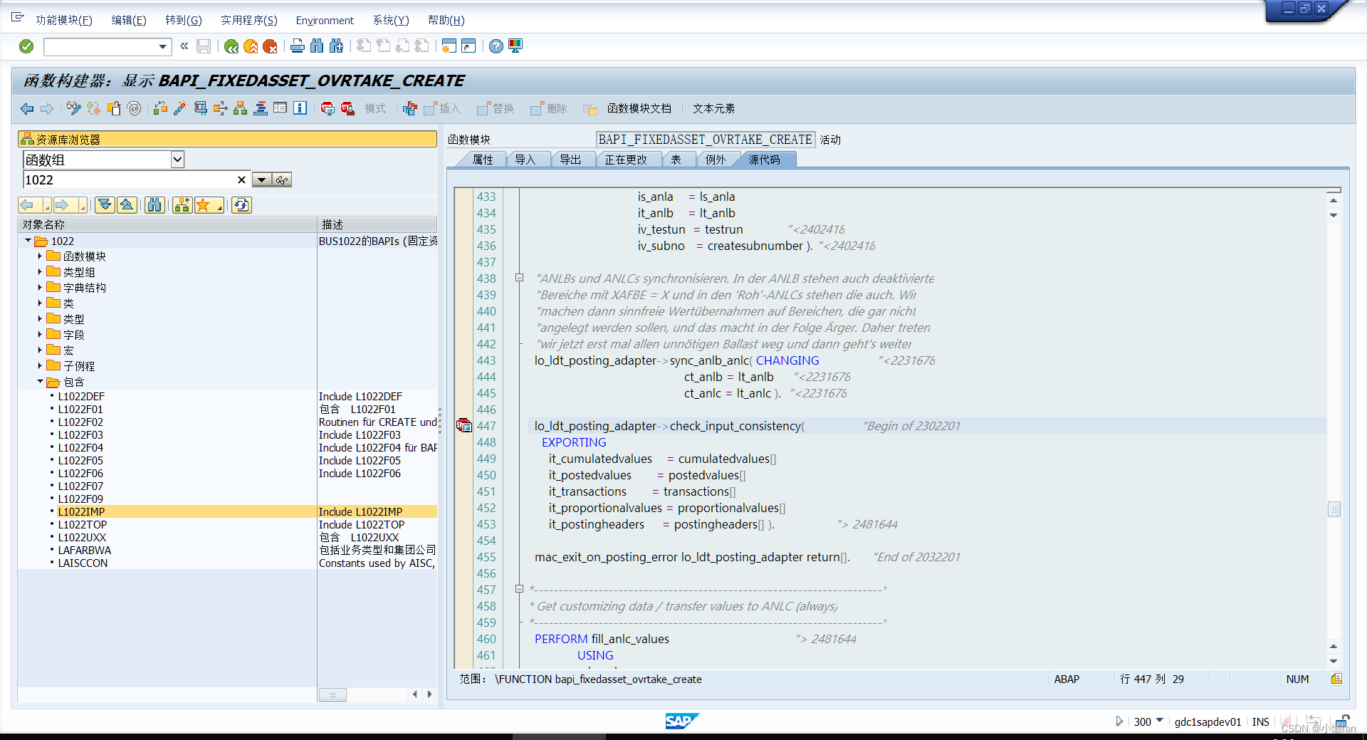Open search with the binoculars Find icon
The width and height of the screenshot is (1367, 740).
point(316,46)
